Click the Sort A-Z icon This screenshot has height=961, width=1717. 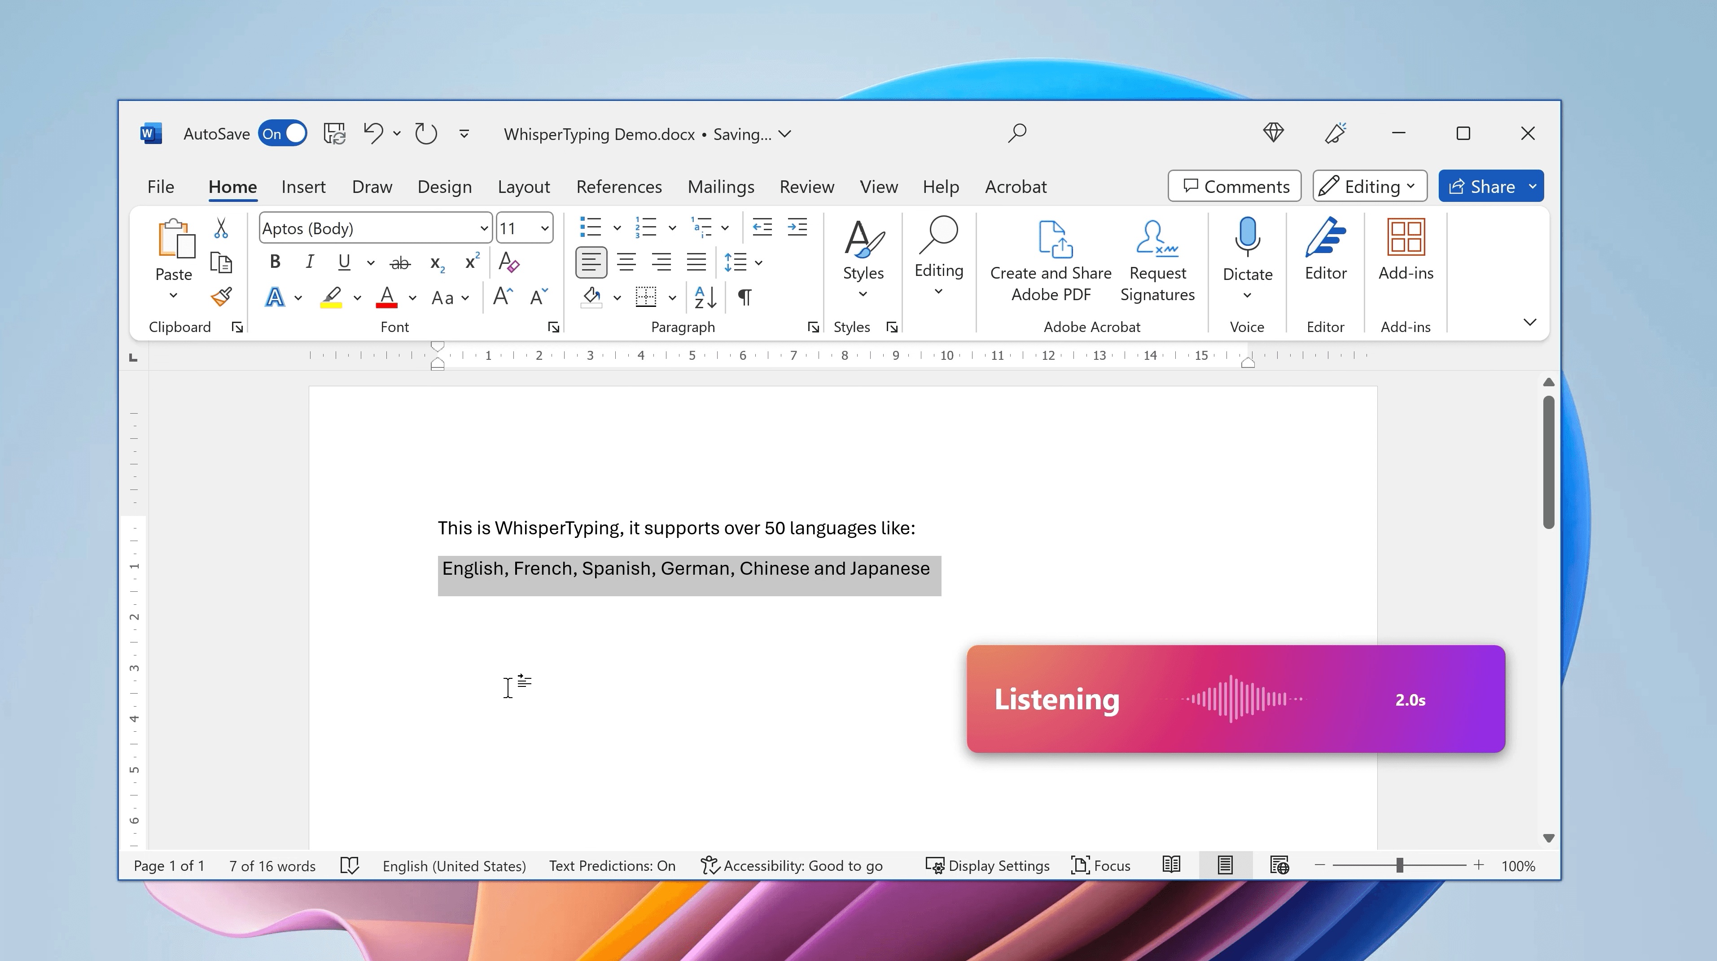[x=705, y=297]
